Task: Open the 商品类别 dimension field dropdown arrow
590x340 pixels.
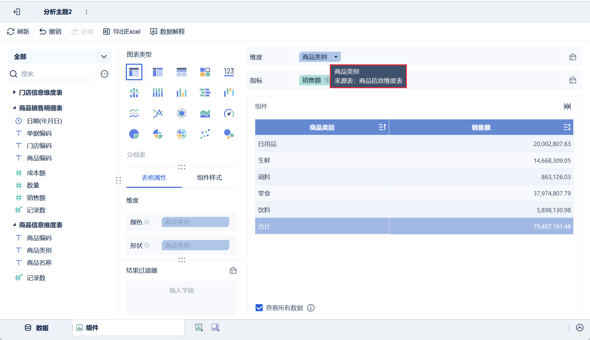Action: click(336, 57)
